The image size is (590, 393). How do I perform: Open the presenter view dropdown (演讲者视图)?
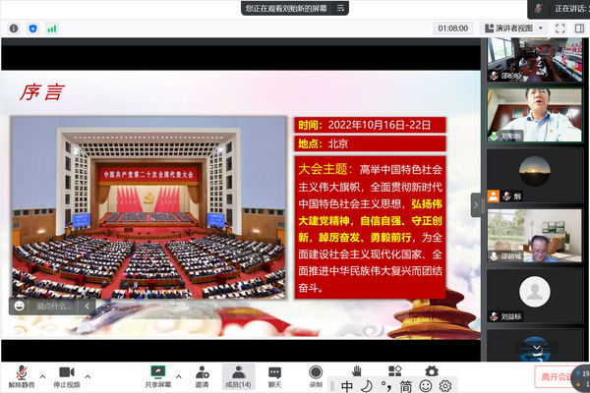coord(514,28)
